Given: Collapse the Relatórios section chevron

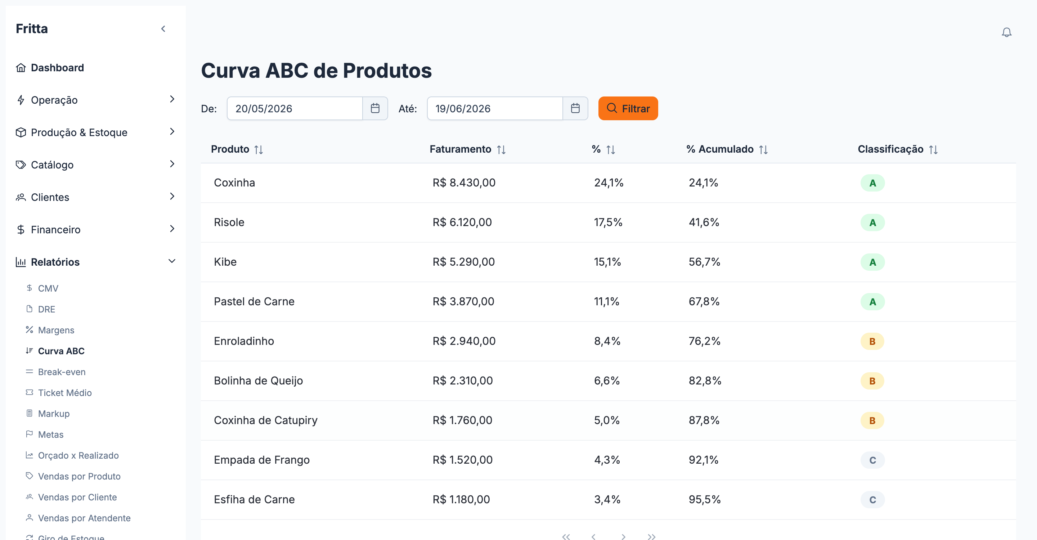Looking at the screenshot, I should pos(172,261).
